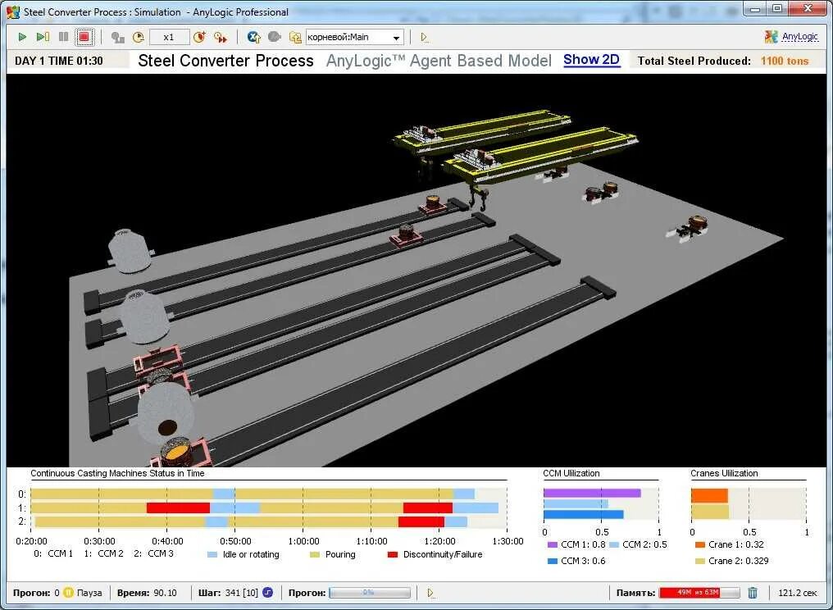Stop the simulation with the red square
Screen dimensions: 833x610
pos(84,37)
